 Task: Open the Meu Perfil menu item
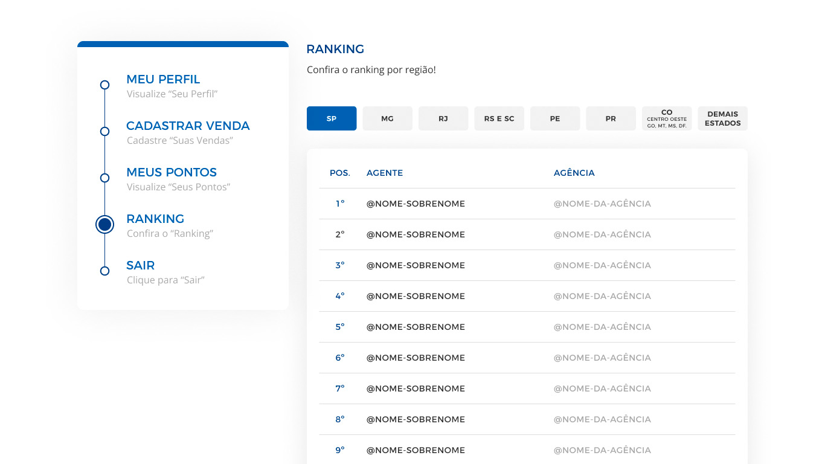(x=163, y=80)
